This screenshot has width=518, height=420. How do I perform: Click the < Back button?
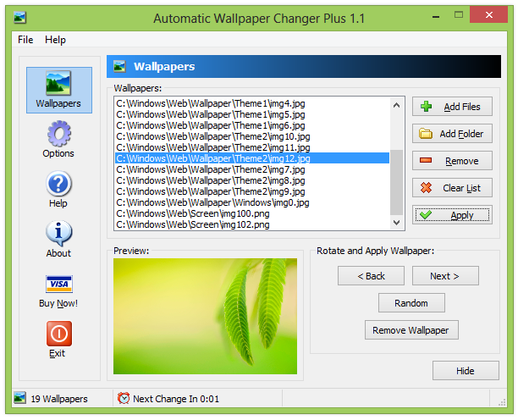coord(371,275)
